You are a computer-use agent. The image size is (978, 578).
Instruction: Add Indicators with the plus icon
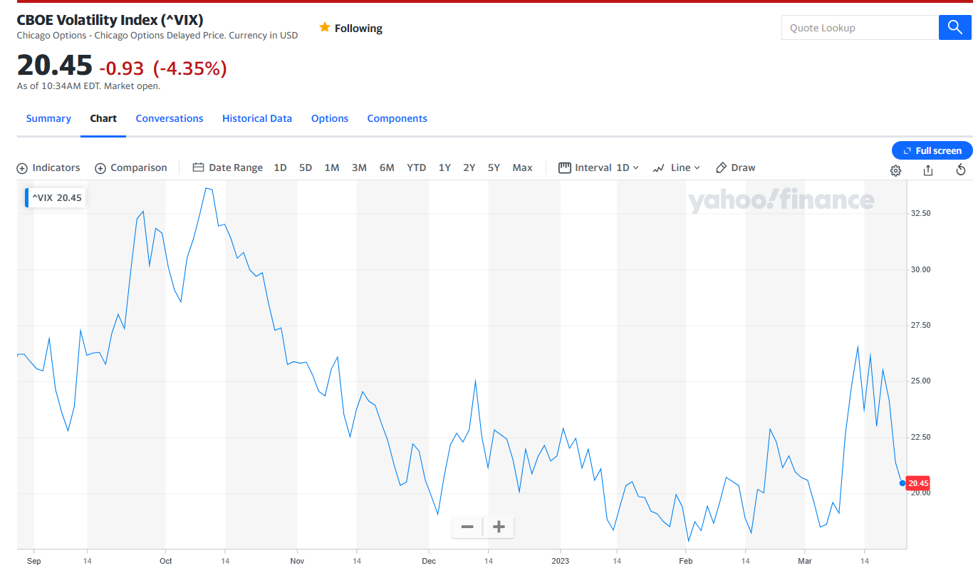click(22, 168)
